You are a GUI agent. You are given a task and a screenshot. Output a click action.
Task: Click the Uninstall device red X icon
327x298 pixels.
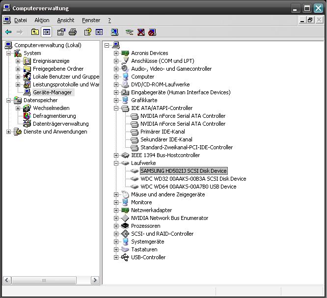(141, 32)
